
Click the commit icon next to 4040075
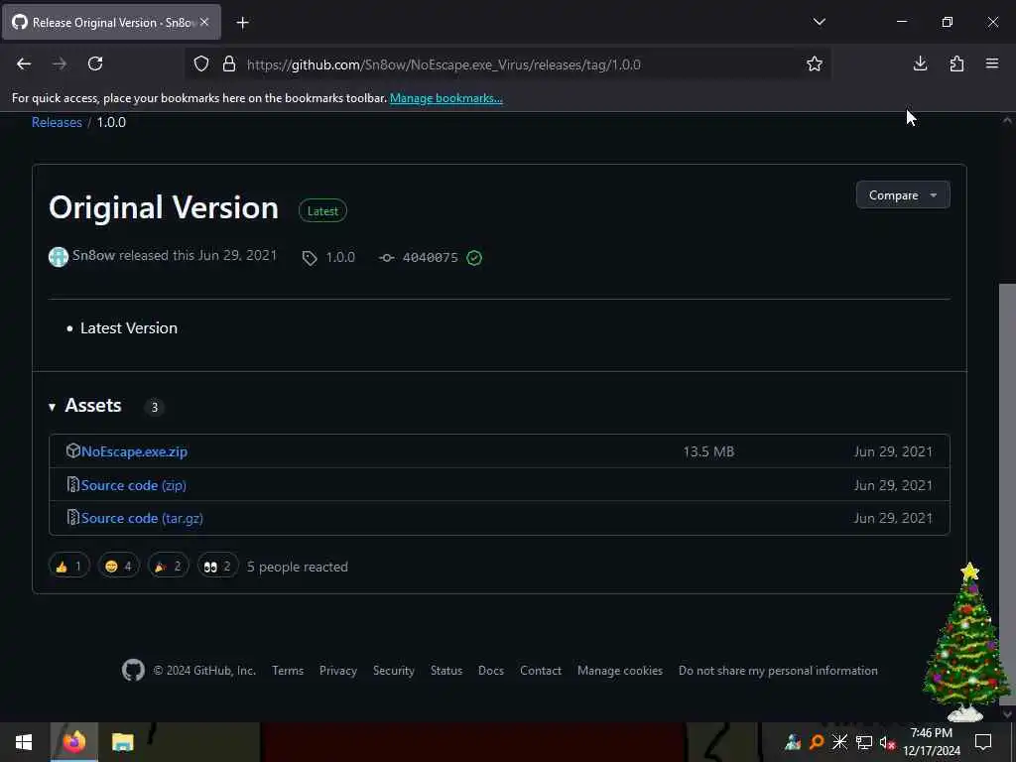coord(386,258)
